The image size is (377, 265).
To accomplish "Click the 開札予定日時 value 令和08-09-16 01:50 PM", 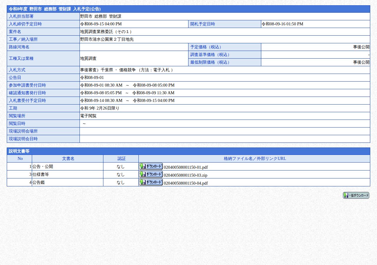I will click(282, 24).
